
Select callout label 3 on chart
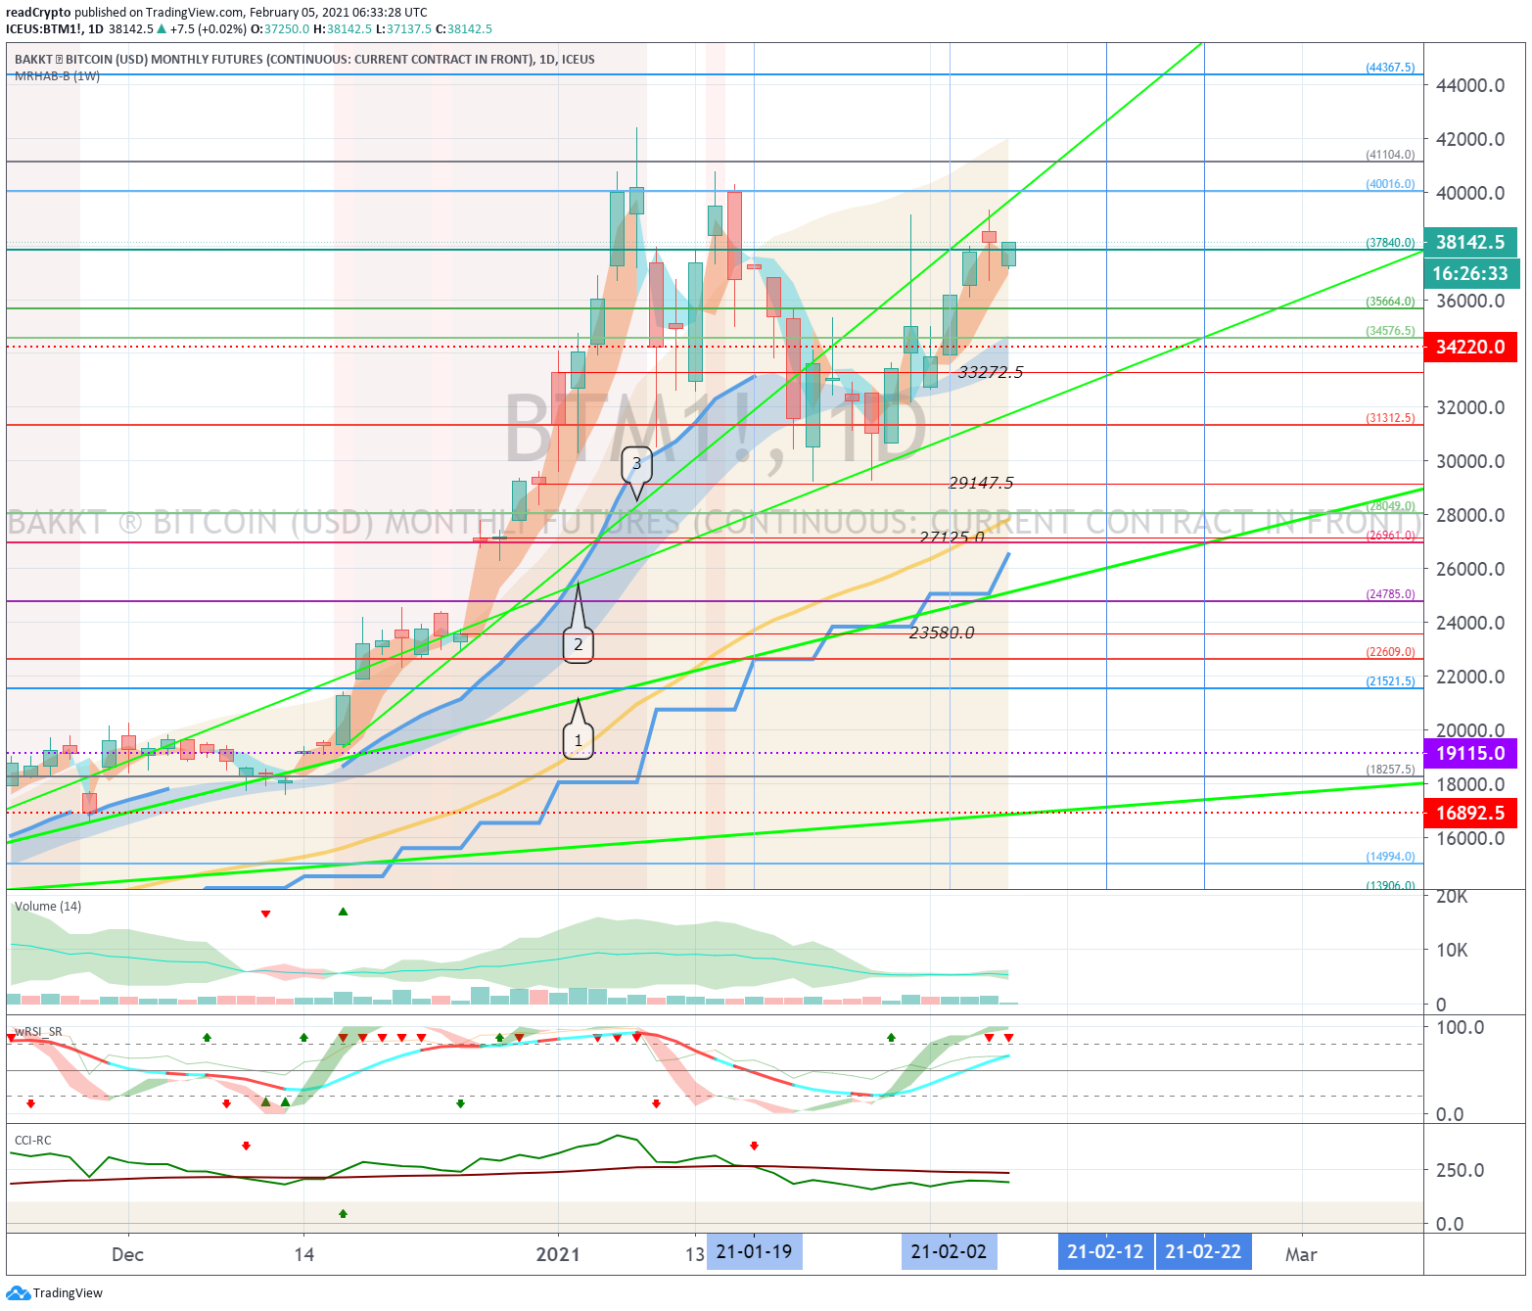pos(636,463)
